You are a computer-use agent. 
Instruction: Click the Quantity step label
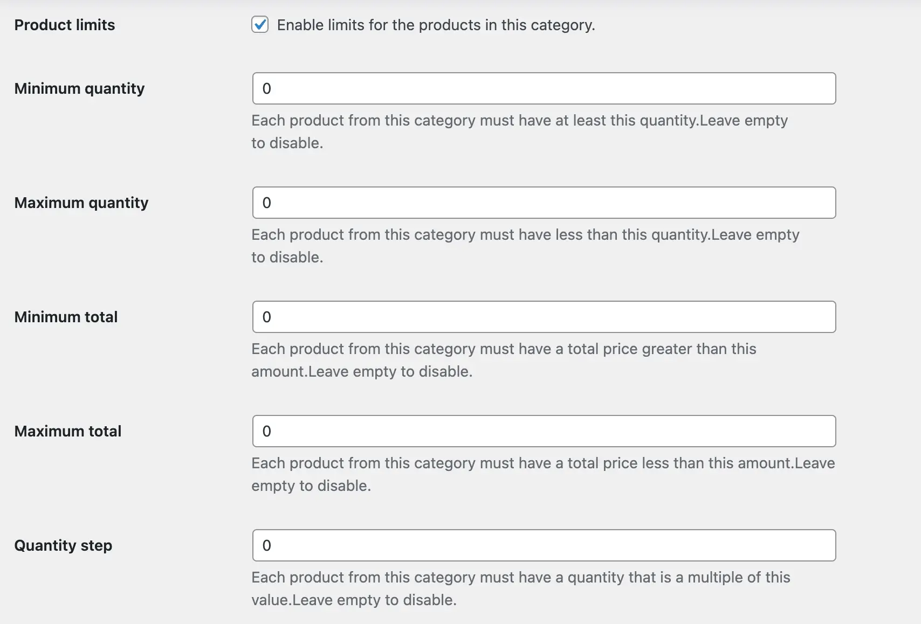pyautogui.click(x=63, y=545)
